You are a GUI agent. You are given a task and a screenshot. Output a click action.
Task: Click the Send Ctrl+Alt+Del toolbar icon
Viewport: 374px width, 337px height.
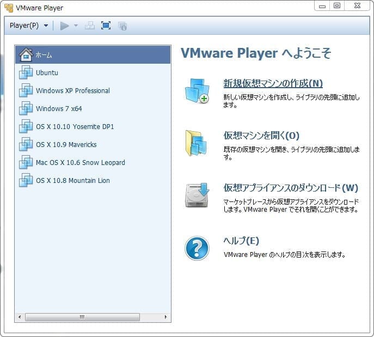click(x=90, y=26)
